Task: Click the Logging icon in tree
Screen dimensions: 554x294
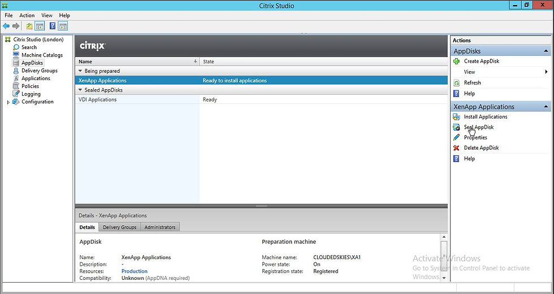Action: (16, 94)
